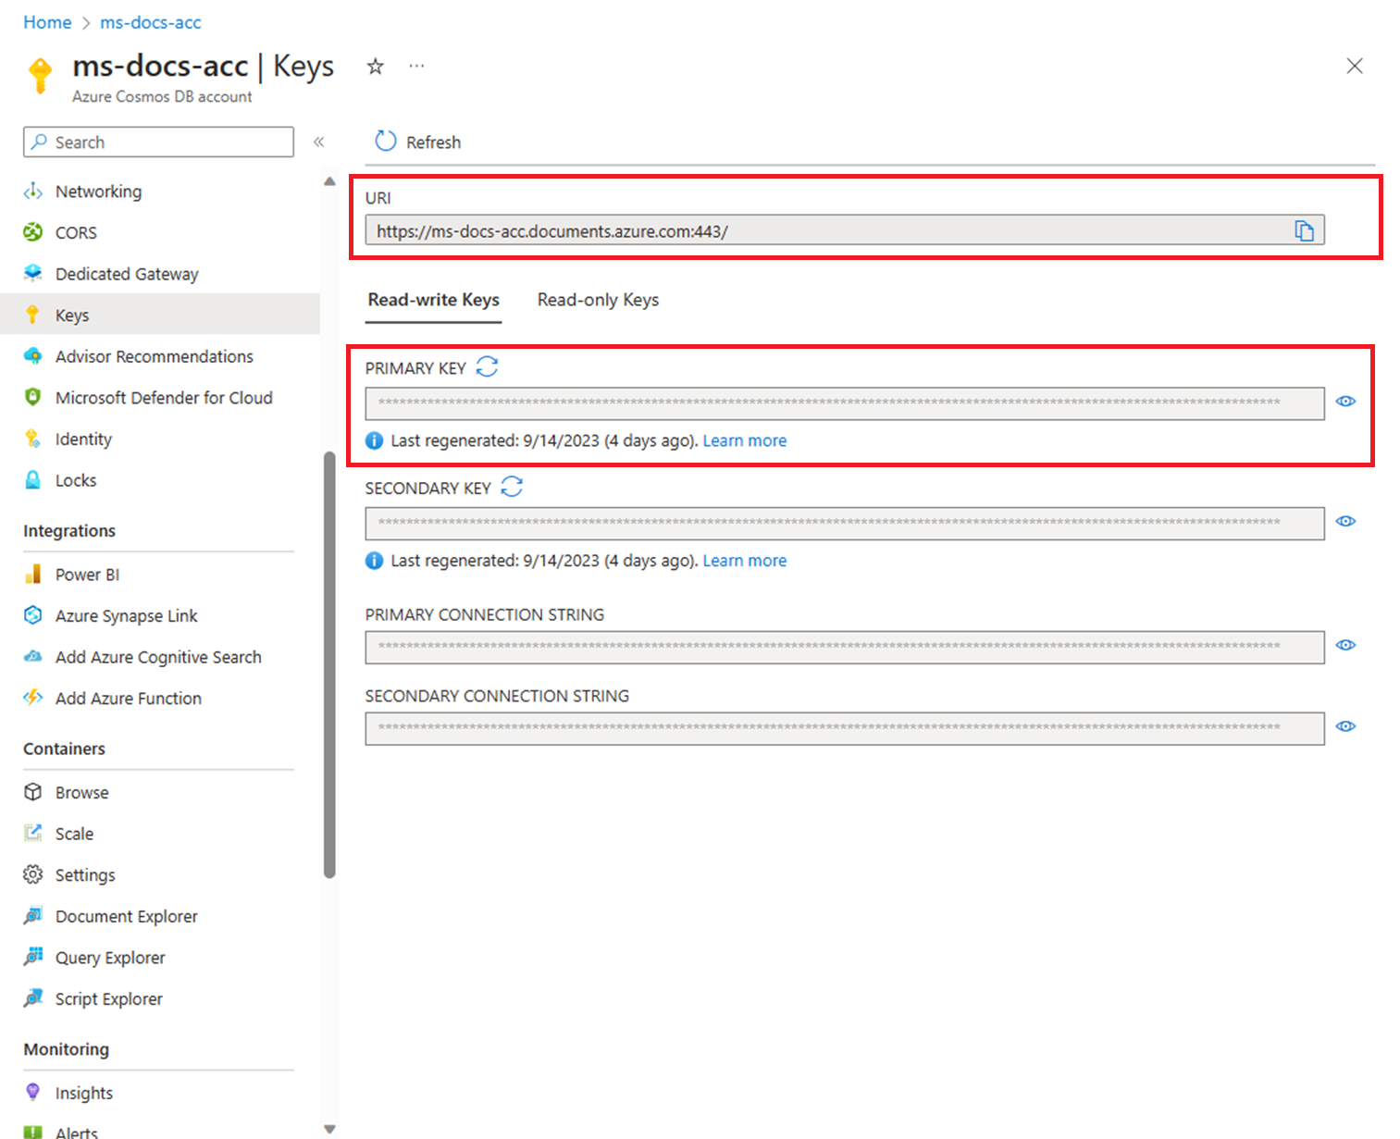Viewport: 1400px width, 1139px height.
Task: Open Dedicated Gateway page
Action: 127,274
